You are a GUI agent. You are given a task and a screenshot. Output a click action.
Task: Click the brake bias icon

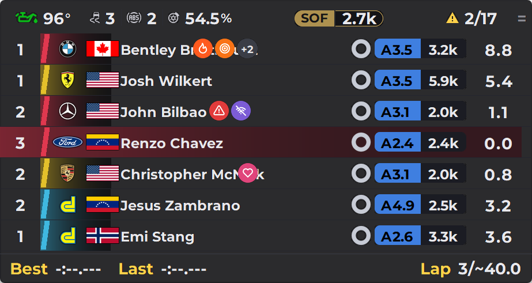(x=173, y=18)
